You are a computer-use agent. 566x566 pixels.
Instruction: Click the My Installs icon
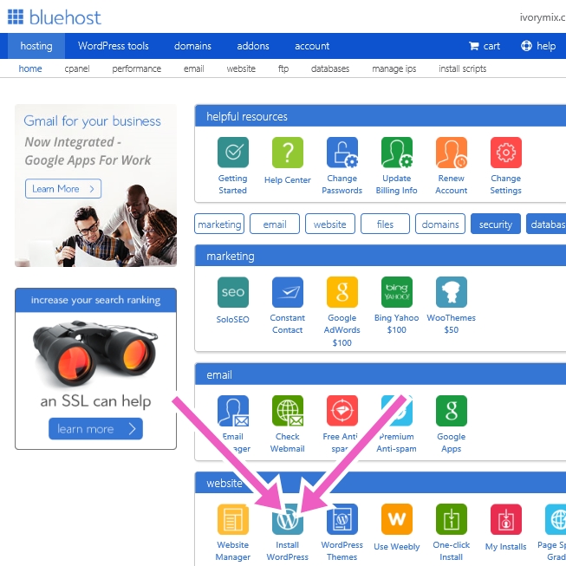pyautogui.click(x=505, y=519)
